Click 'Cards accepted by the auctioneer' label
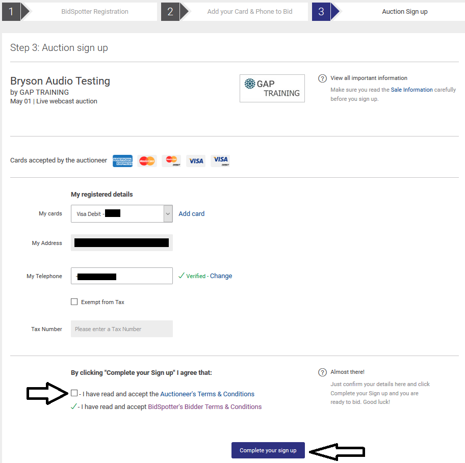Viewport: 465px width, 463px height. pyautogui.click(x=59, y=160)
